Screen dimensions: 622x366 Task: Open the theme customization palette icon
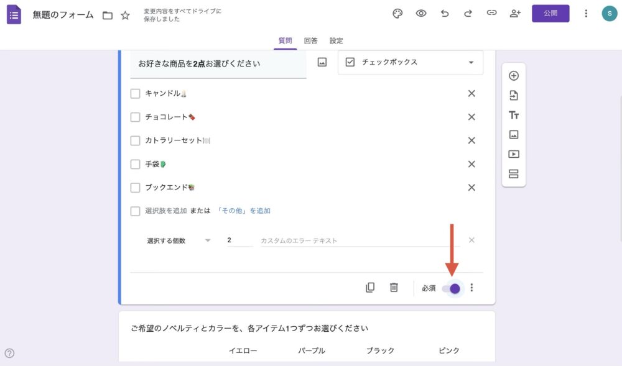point(397,13)
